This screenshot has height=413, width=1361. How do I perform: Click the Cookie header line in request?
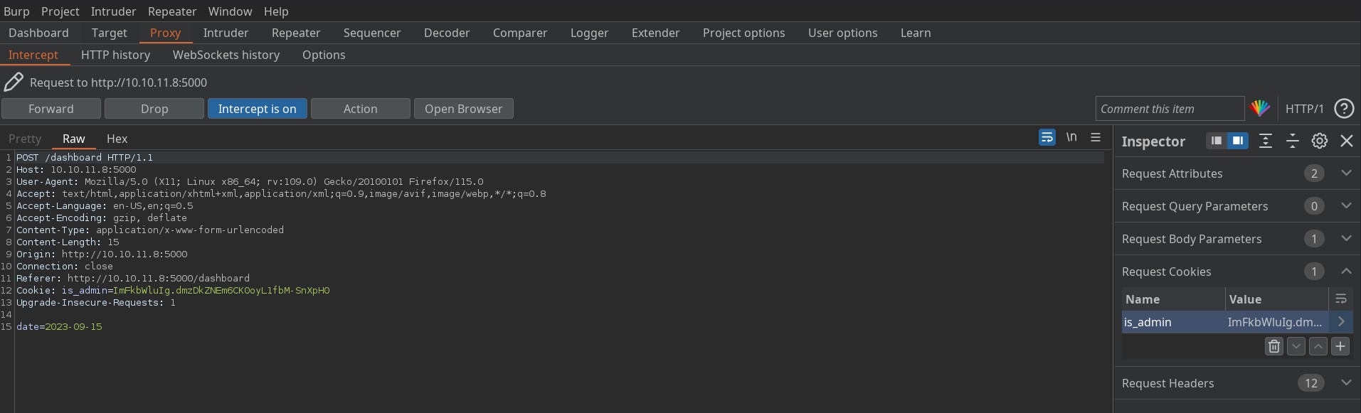(x=173, y=291)
